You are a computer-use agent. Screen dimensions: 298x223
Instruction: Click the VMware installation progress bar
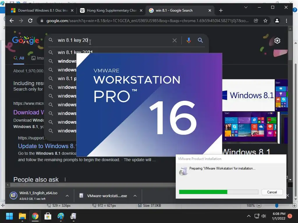tap(219, 192)
